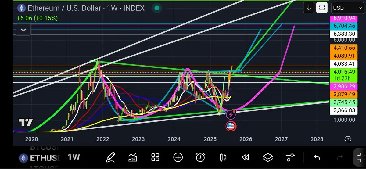Open the 1W timeframe selector
Screen dimensions: 366x169
click(74, 157)
